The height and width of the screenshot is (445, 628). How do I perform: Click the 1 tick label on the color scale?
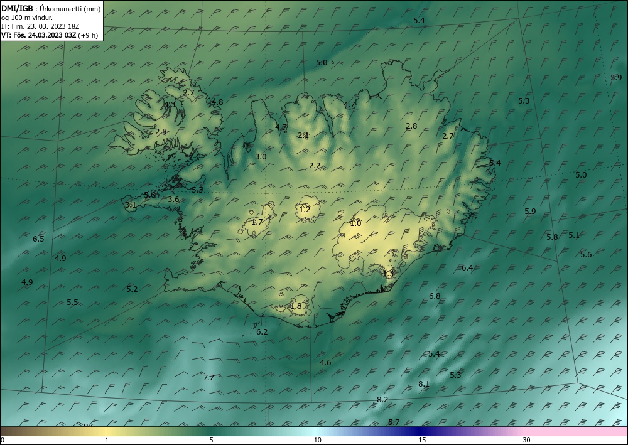107,440
